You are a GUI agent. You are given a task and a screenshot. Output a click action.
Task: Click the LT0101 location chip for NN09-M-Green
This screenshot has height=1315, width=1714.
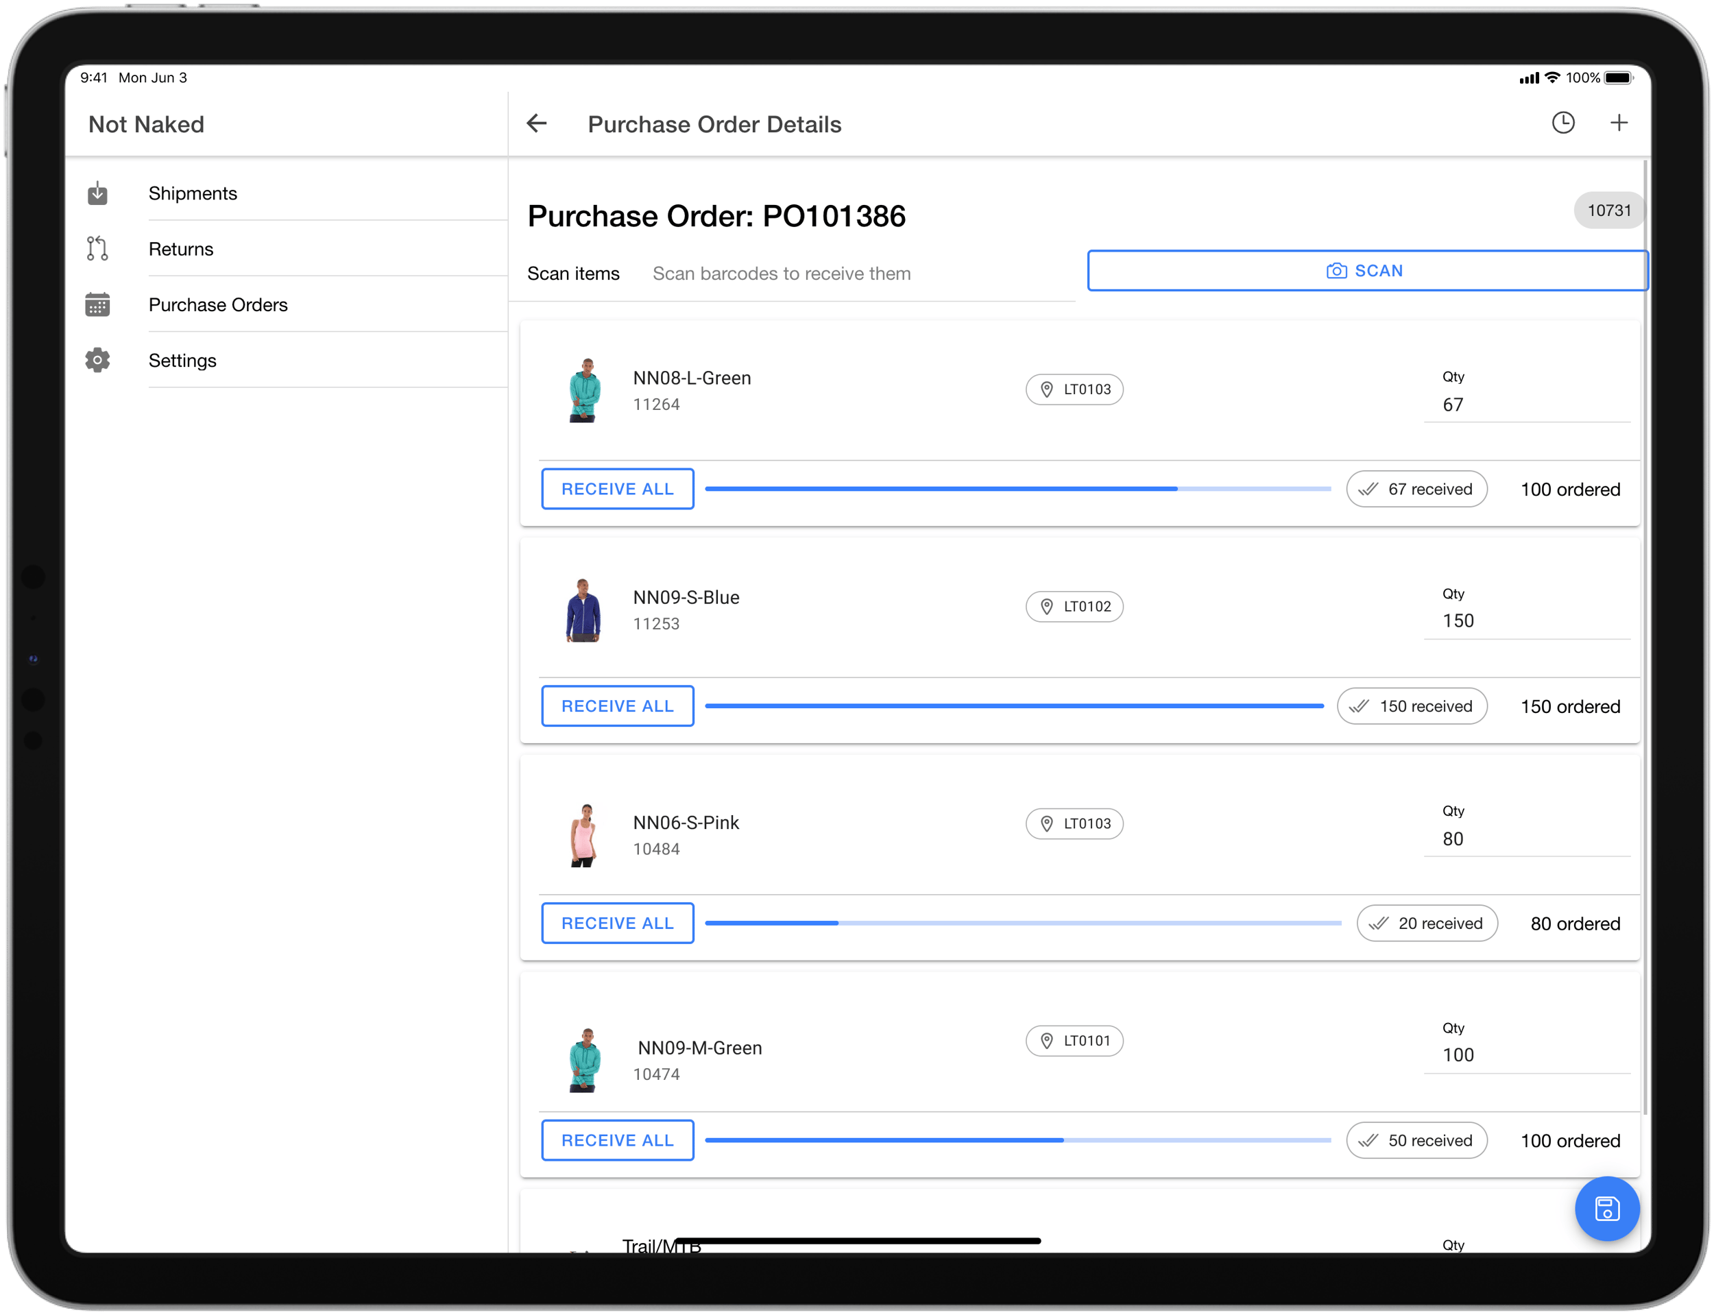(x=1074, y=1041)
